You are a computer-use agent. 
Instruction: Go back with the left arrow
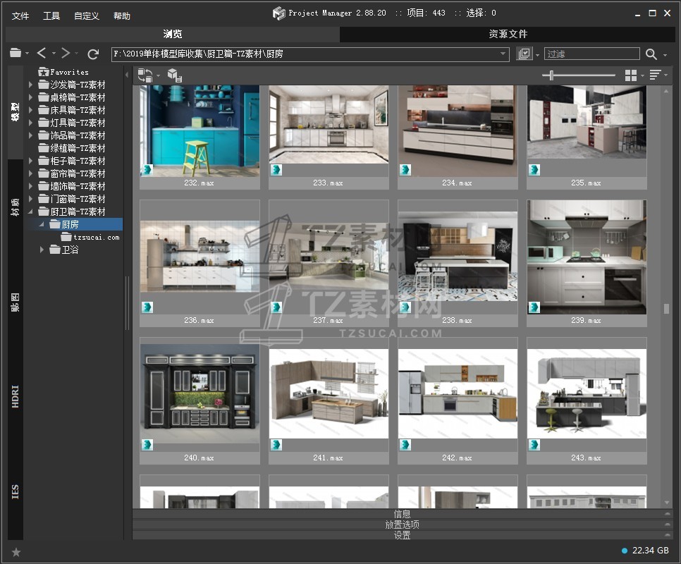coord(42,54)
